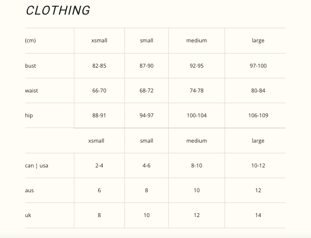Select the waist 80-84 large cell
The height and width of the screenshot is (238, 311).
click(x=258, y=91)
